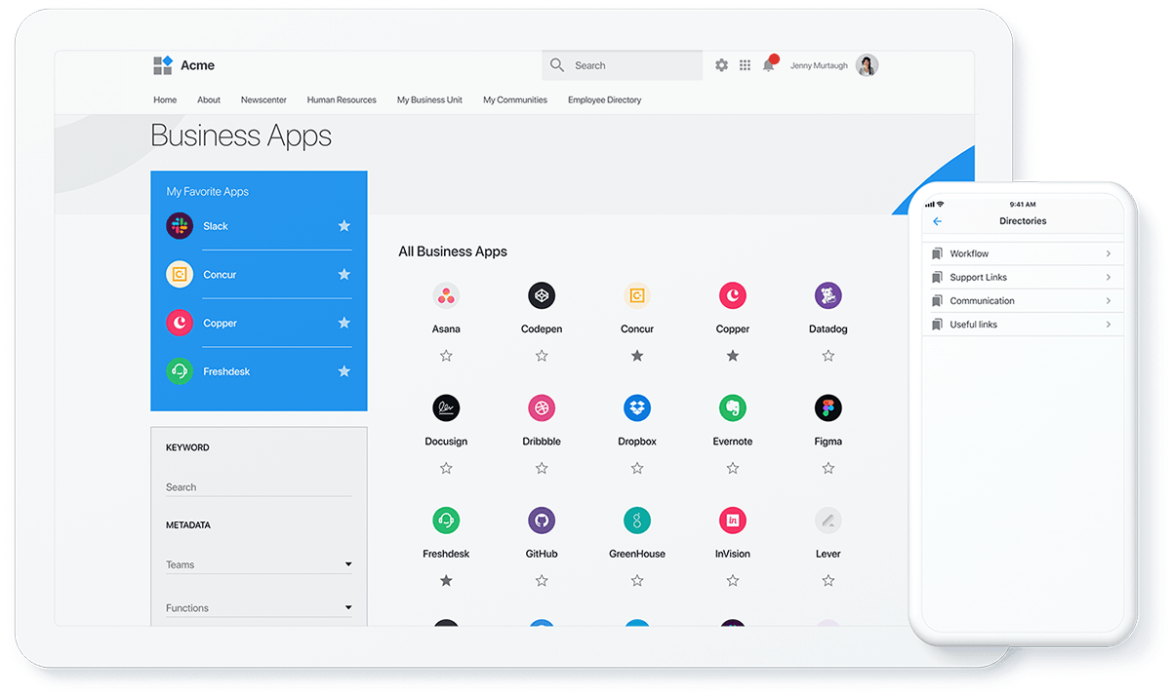This screenshot has width=1171, height=695.
Task: Unfavorite Freshdesk star in All Business Apps
Action: click(446, 580)
